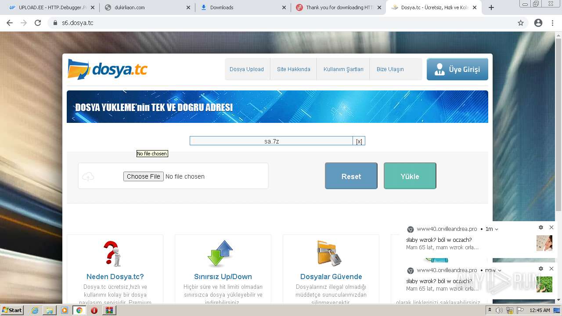Click the Choose File button
Viewport: 562px width, 316px height.
pos(144,176)
